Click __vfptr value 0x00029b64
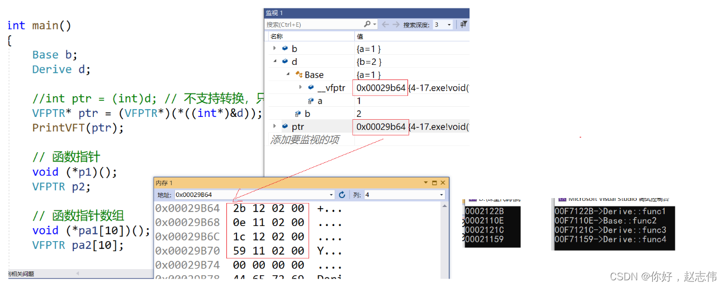 click(x=381, y=87)
